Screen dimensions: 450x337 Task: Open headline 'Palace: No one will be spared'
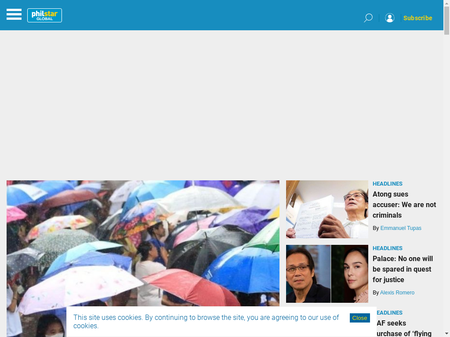point(403,269)
